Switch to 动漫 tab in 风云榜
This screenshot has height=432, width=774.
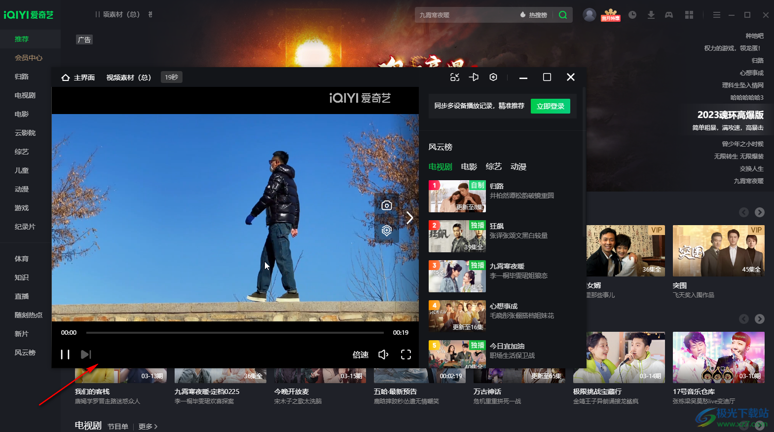[x=518, y=167]
